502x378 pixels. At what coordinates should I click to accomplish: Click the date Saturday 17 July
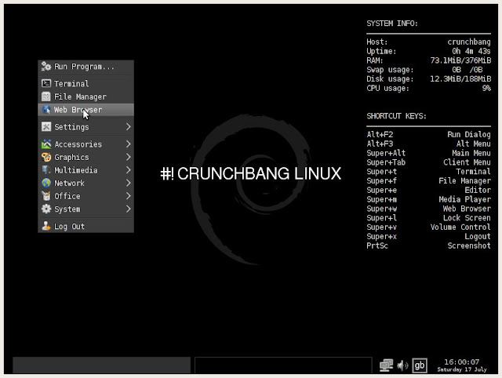[462, 369]
